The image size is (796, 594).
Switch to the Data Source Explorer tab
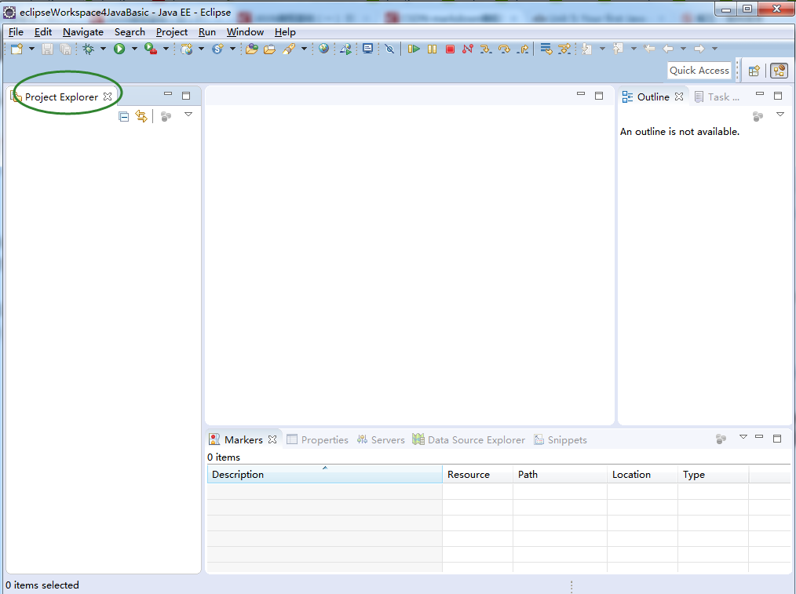(x=469, y=439)
